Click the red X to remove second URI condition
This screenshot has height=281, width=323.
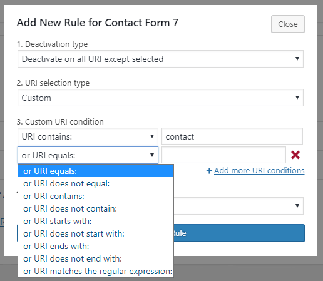pyautogui.click(x=295, y=155)
